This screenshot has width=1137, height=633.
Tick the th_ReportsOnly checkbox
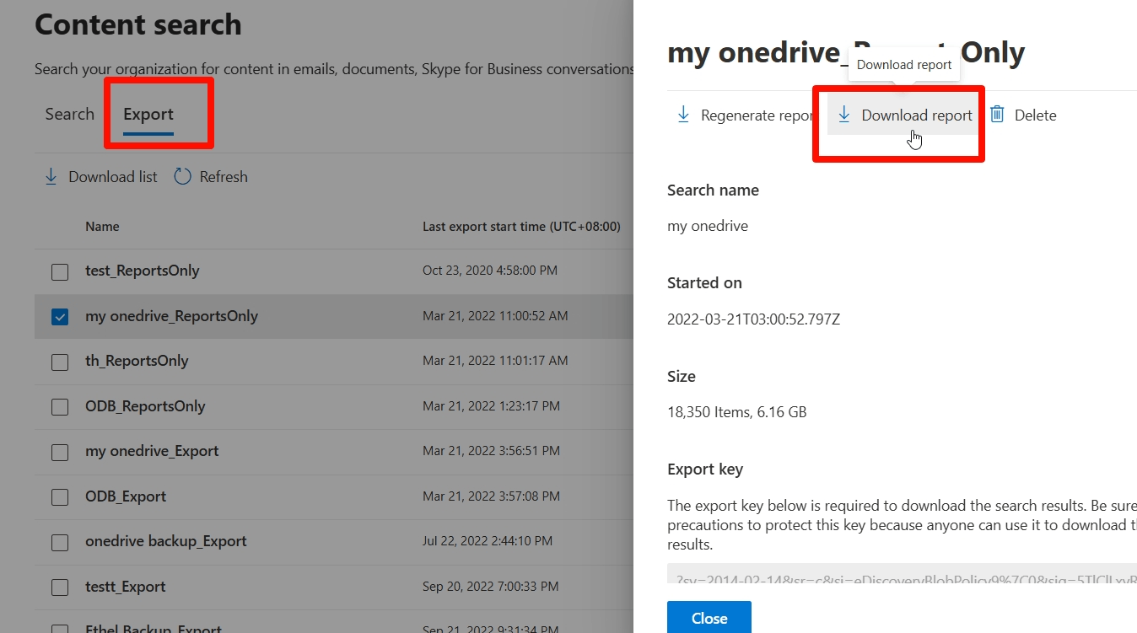click(x=60, y=362)
